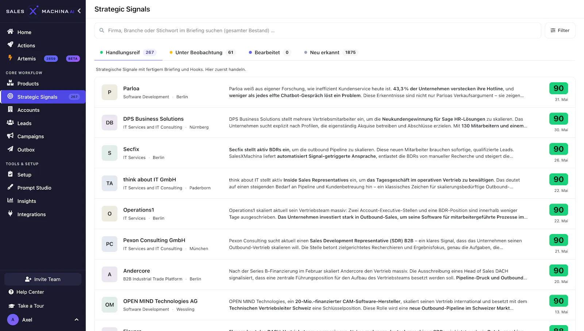Click the Invite Team button
This screenshot has height=331, width=584.
[43, 279]
